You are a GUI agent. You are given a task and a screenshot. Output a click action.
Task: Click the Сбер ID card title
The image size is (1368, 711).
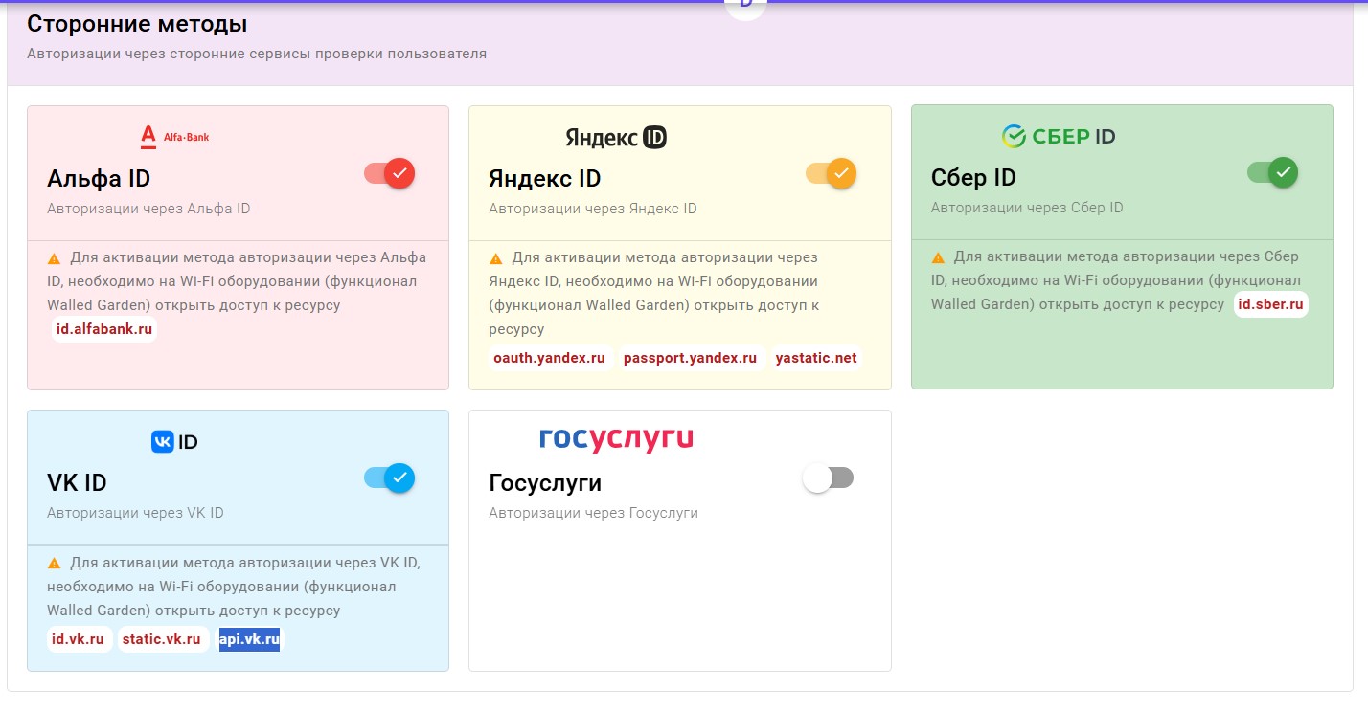coord(973,178)
